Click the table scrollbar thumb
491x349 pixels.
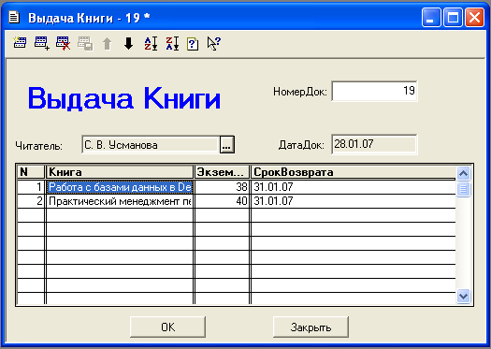click(464, 189)
